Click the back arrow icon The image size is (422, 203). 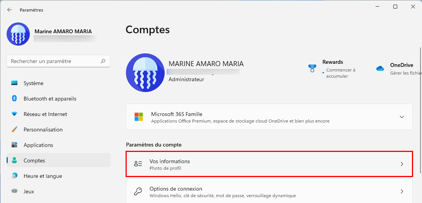click(x=10, y=10)
